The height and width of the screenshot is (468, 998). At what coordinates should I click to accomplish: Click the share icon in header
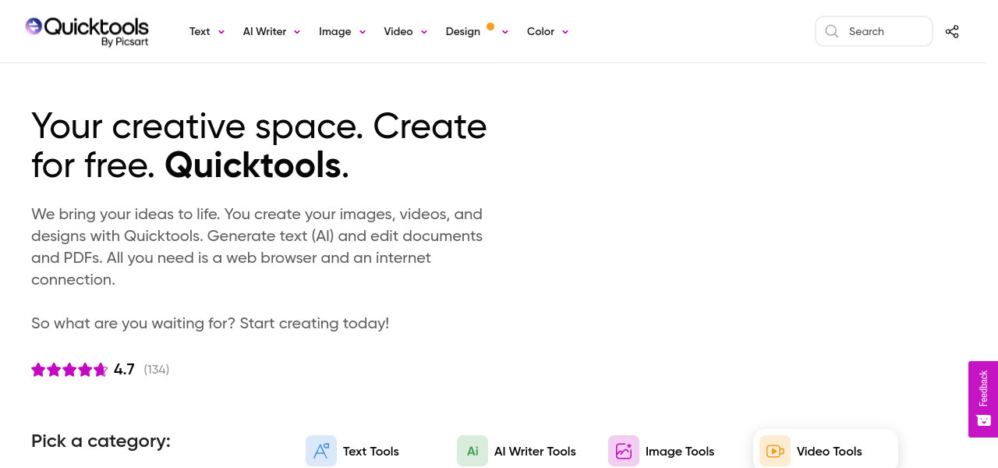pos(952,31)
